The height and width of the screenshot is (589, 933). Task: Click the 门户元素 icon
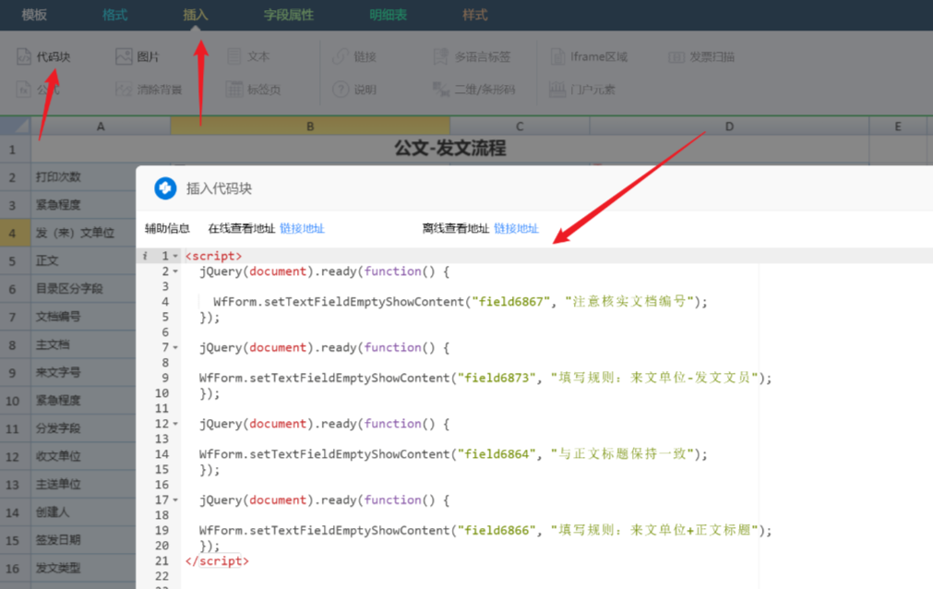pos(557,90)
